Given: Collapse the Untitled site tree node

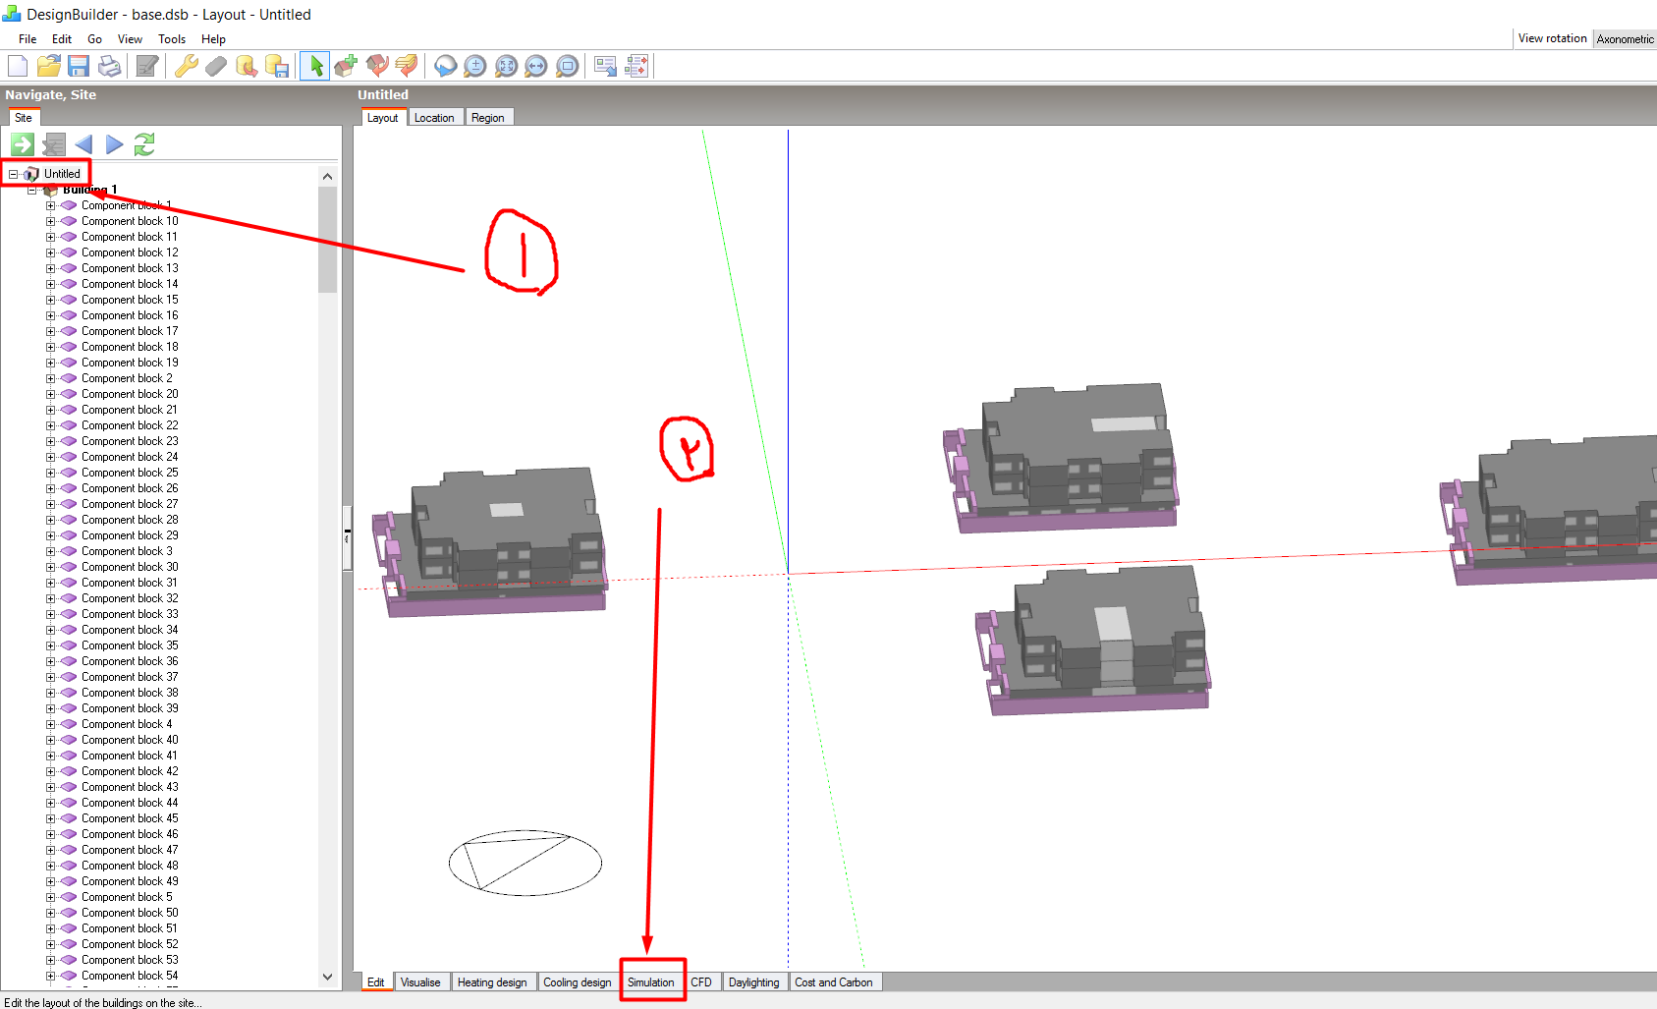Looking at the screenshot, I should point(14,174).
